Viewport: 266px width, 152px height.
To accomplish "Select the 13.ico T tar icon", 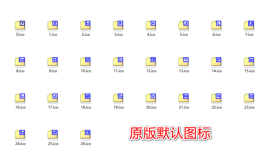I will click(184, 62).
